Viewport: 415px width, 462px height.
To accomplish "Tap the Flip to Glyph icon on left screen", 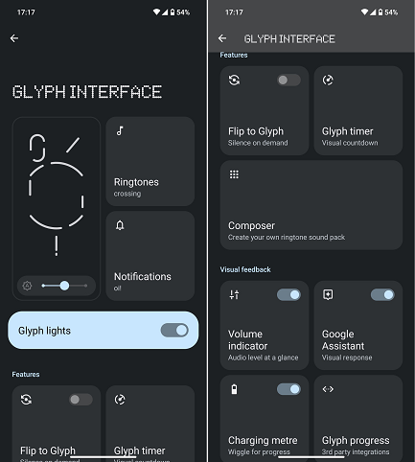I will (x=26, y=400).
